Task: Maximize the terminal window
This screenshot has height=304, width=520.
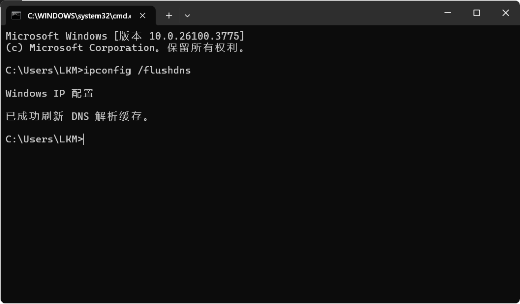Action: click(476, 13)
